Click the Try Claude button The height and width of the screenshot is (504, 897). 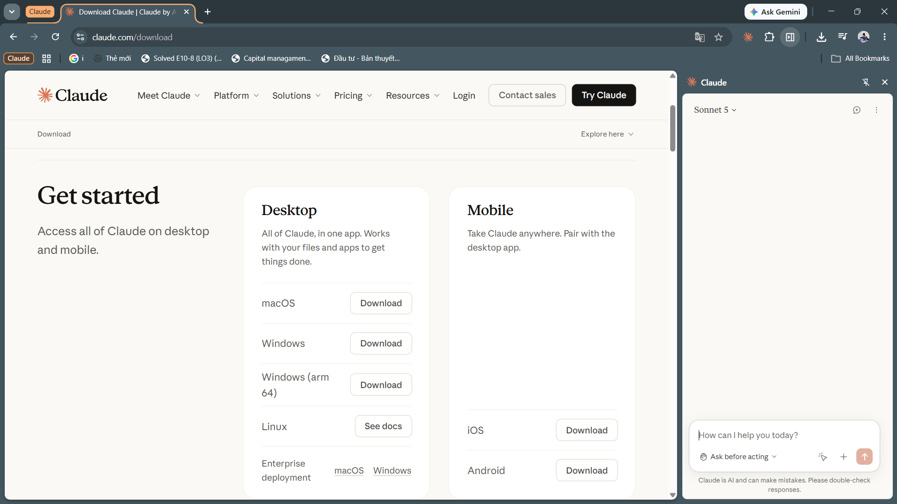click(x=604, y=95)
